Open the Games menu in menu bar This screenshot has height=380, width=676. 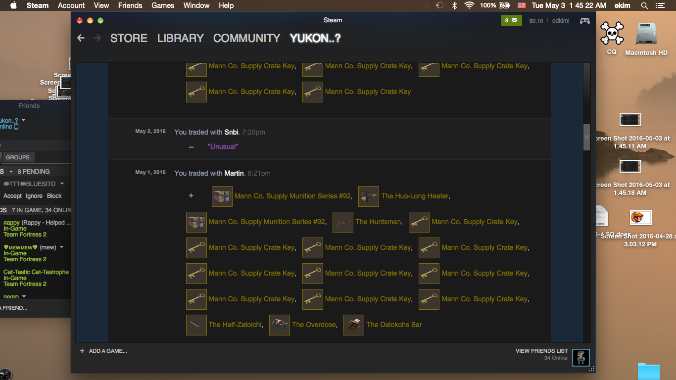pos(163,5)
